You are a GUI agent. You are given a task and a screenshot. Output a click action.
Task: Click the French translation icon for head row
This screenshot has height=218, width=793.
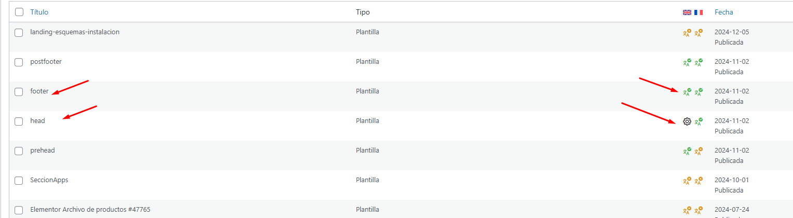pos(699,121)
